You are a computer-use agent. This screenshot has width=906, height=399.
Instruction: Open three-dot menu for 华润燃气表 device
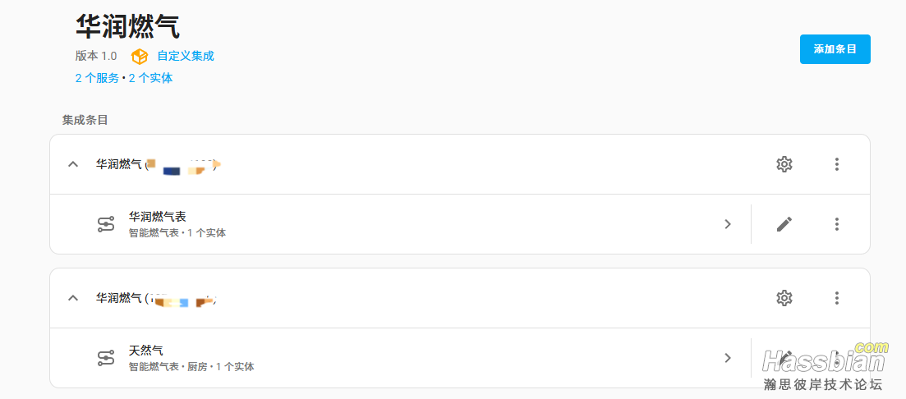837,224
